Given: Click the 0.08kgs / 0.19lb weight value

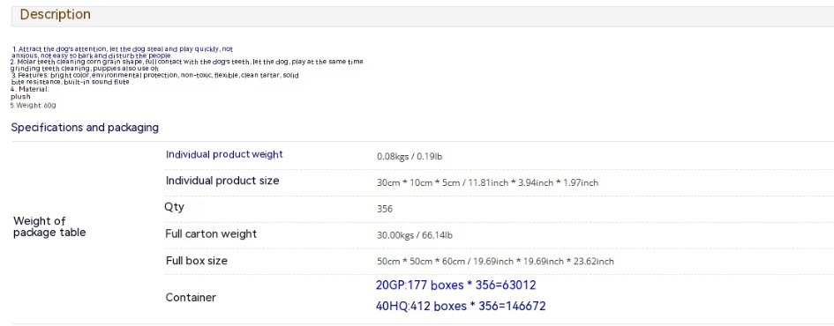Looking at the screenshot, I should pyautogui.click(x=409, y=157).
